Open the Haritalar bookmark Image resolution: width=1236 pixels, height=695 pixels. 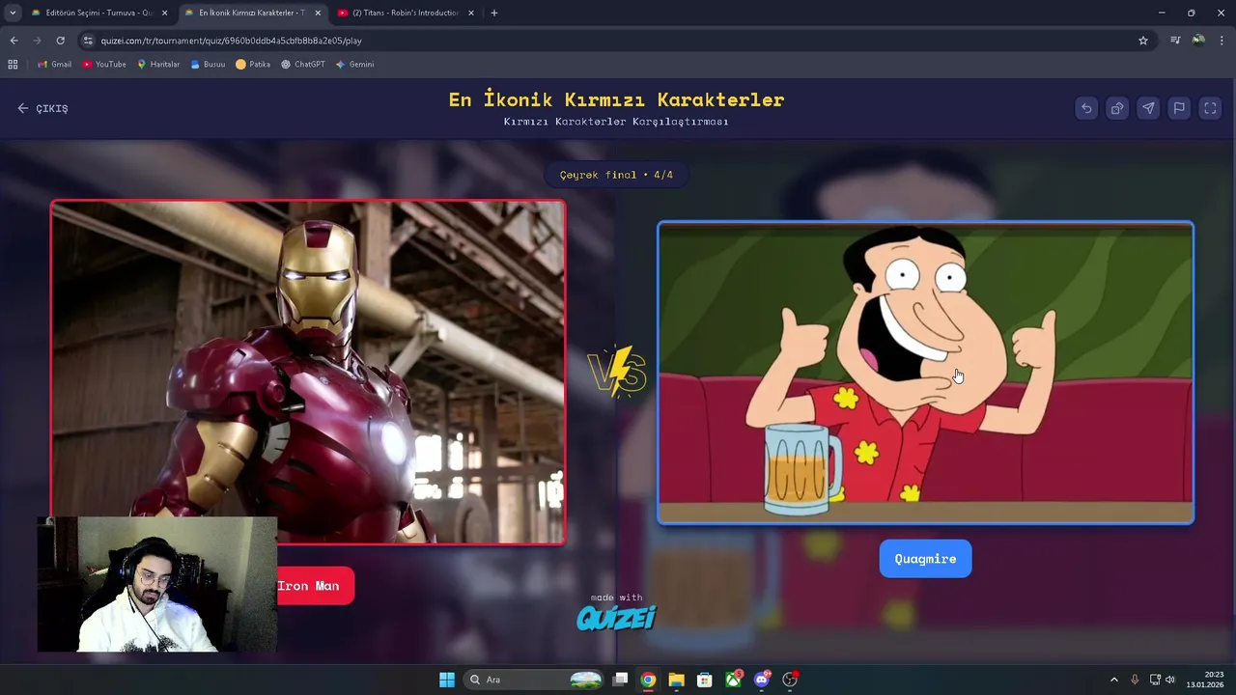tap(158, 65)
